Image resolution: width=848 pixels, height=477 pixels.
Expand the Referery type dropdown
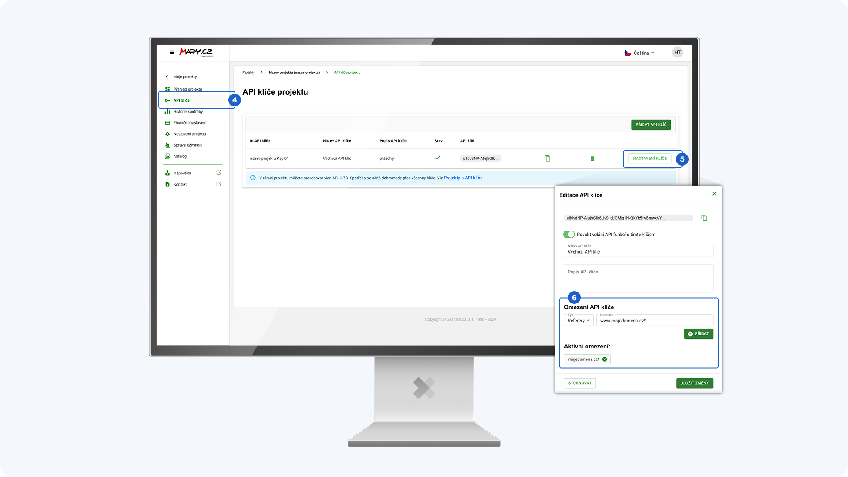[578, 321]
